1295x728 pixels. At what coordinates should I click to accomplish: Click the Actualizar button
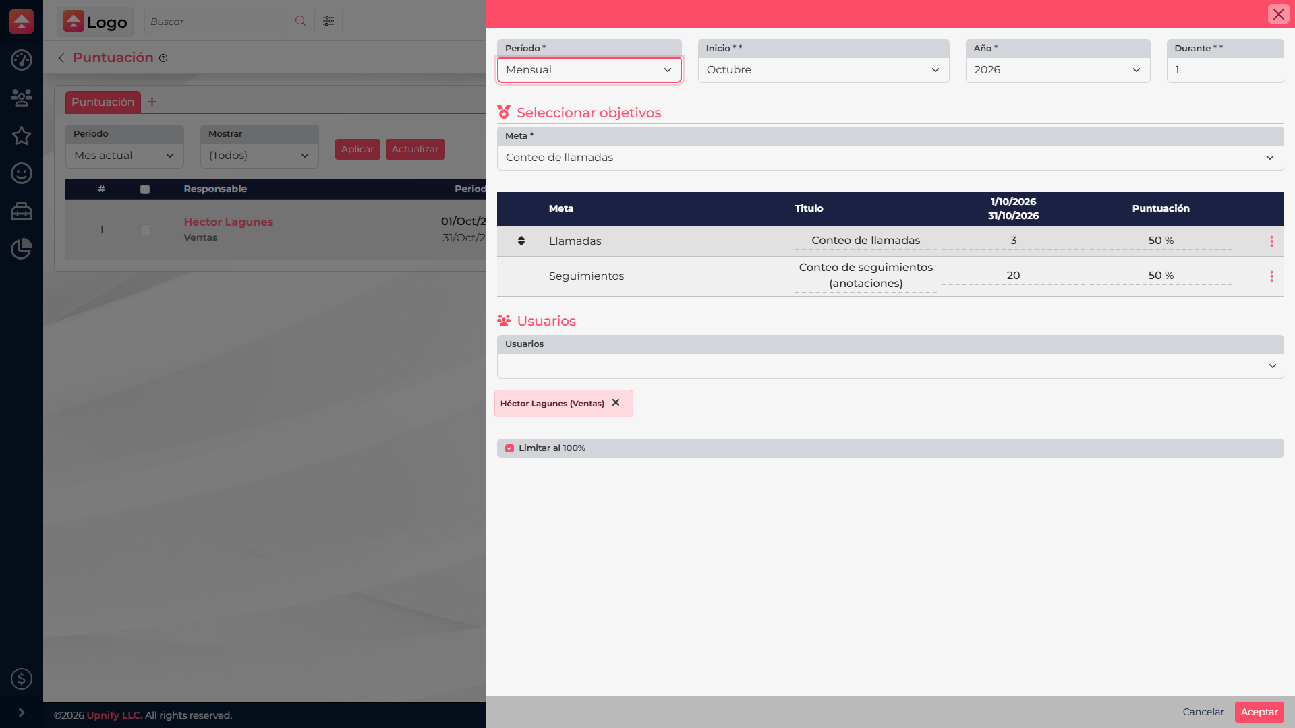pos(415,149)
